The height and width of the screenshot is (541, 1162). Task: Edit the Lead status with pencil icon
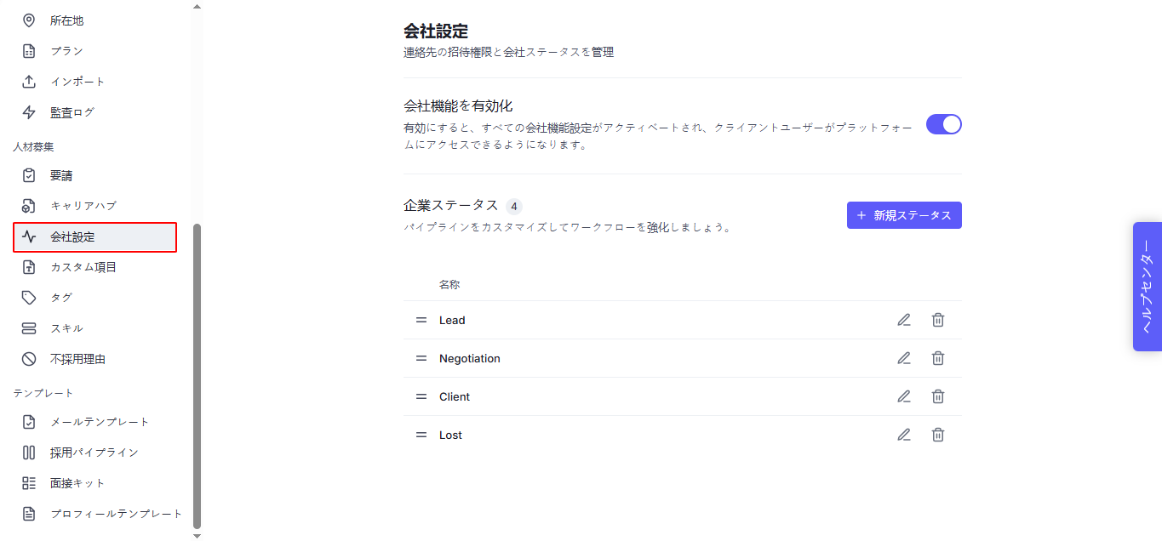click(x=904, y=320)
